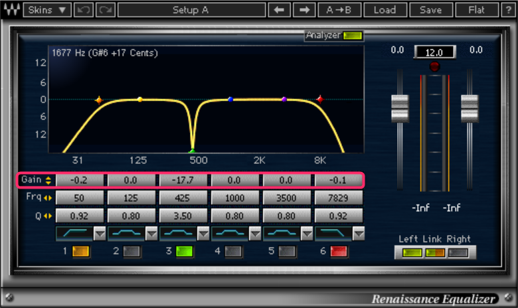Go to previous preset with left arrow

coord(279,10)
